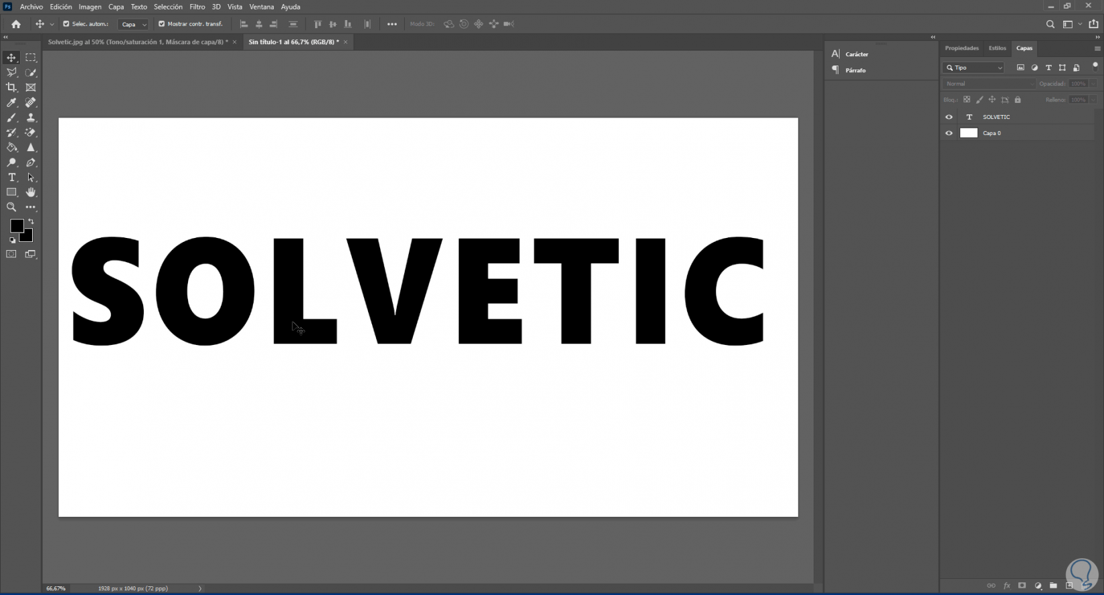Open the Move tool preset picker arrow

52,25
